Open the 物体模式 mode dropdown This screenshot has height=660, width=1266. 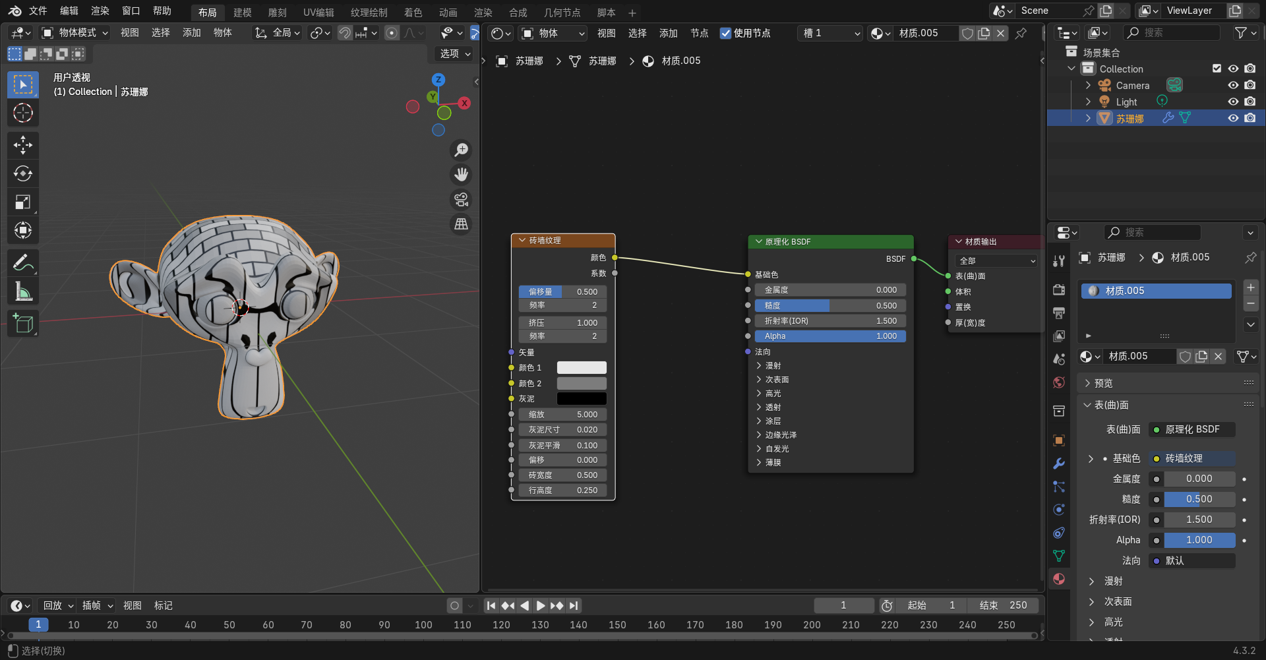coord(75,33)
